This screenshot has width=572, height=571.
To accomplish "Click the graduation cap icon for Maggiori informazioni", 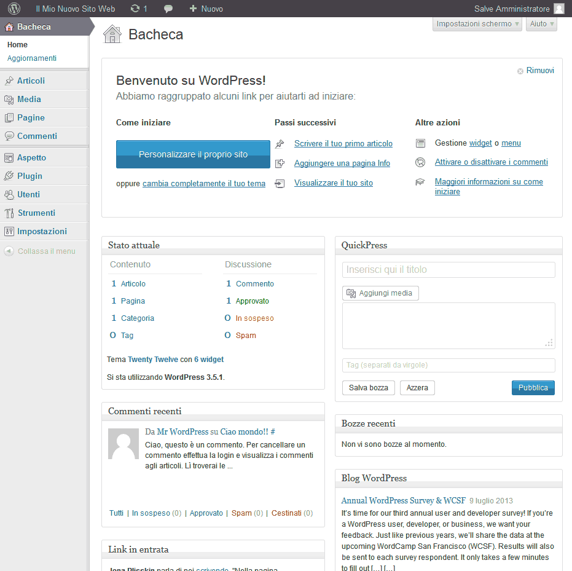I will [420, 182].
